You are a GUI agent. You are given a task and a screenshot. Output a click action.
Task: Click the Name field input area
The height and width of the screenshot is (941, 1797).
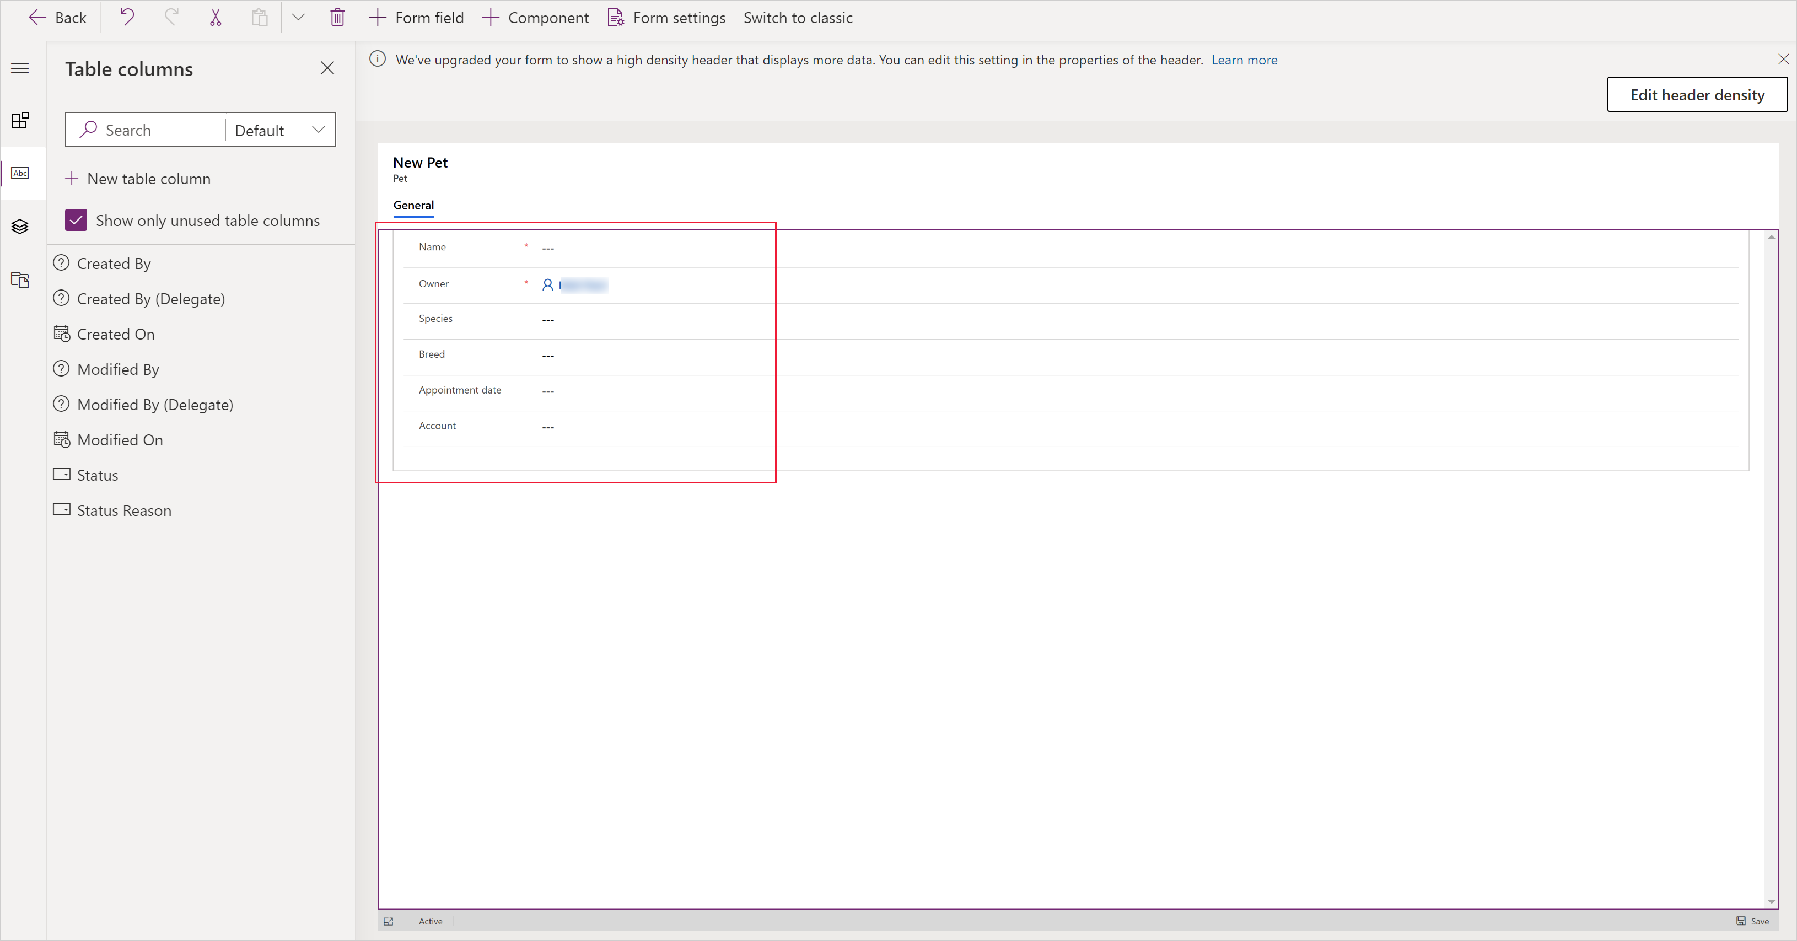(x=548, y=246)
